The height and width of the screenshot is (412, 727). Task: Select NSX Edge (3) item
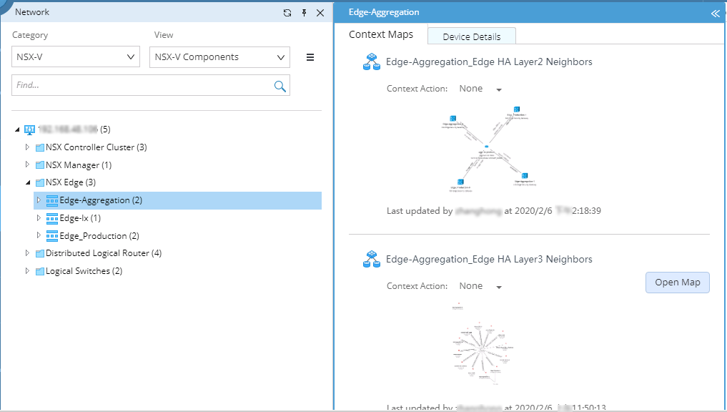point(71,182)
